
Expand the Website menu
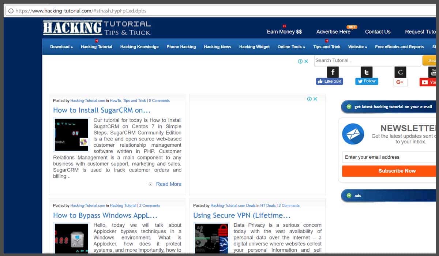(357, 47)
